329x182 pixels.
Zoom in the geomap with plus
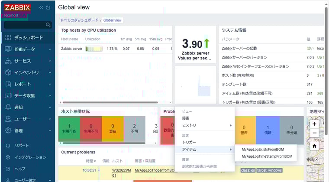[x=314, y=124]
